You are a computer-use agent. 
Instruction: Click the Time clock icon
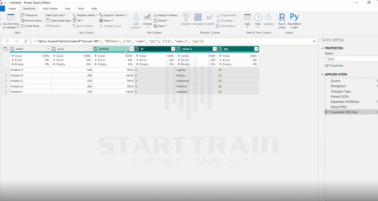(258, 17)
